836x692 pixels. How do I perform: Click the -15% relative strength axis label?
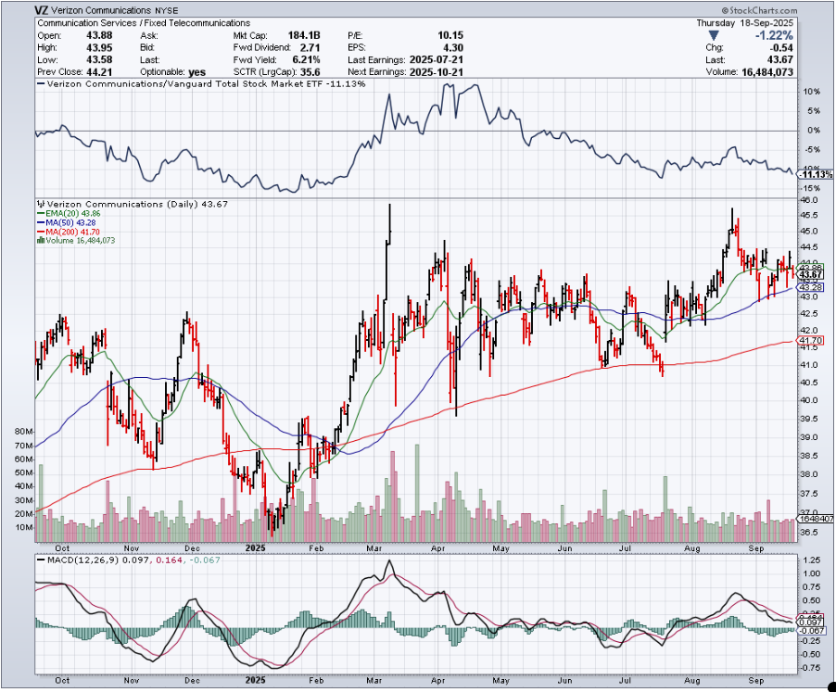coord(812,189)
